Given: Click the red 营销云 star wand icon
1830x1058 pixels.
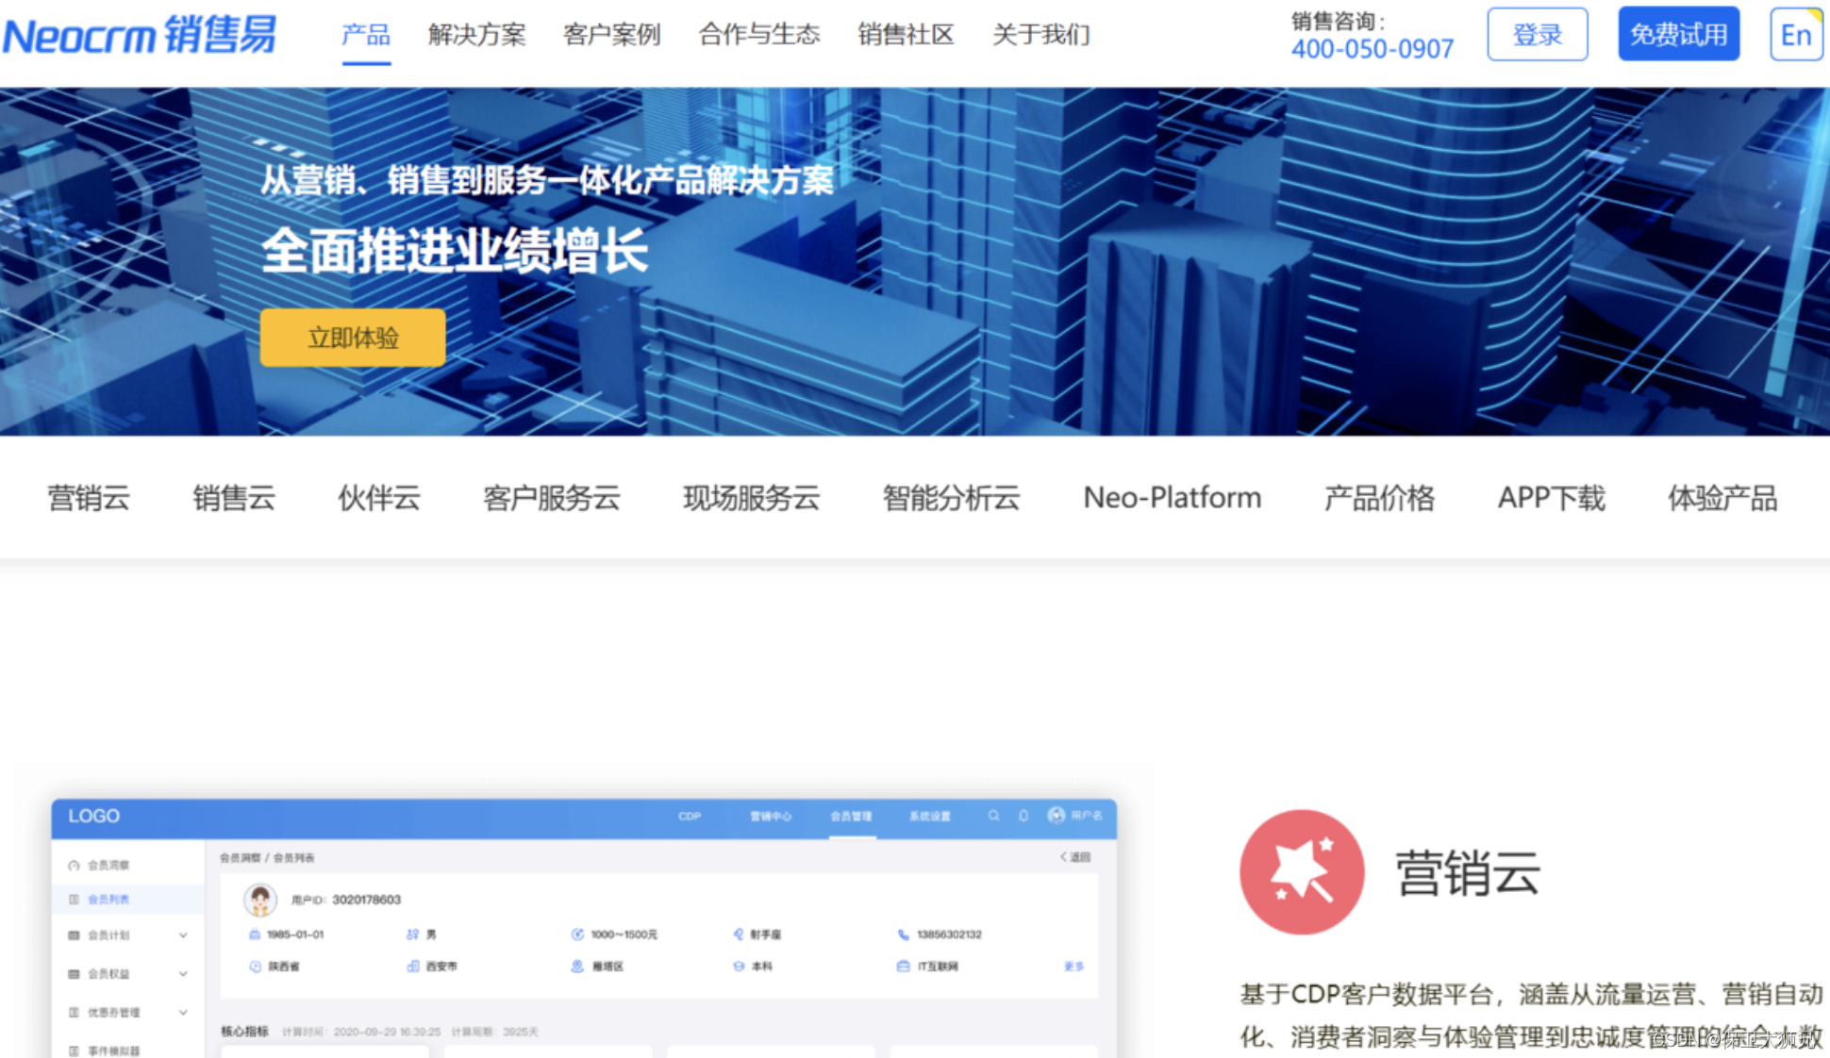Looking at the screenshot, I should (x=1302, y=872).
